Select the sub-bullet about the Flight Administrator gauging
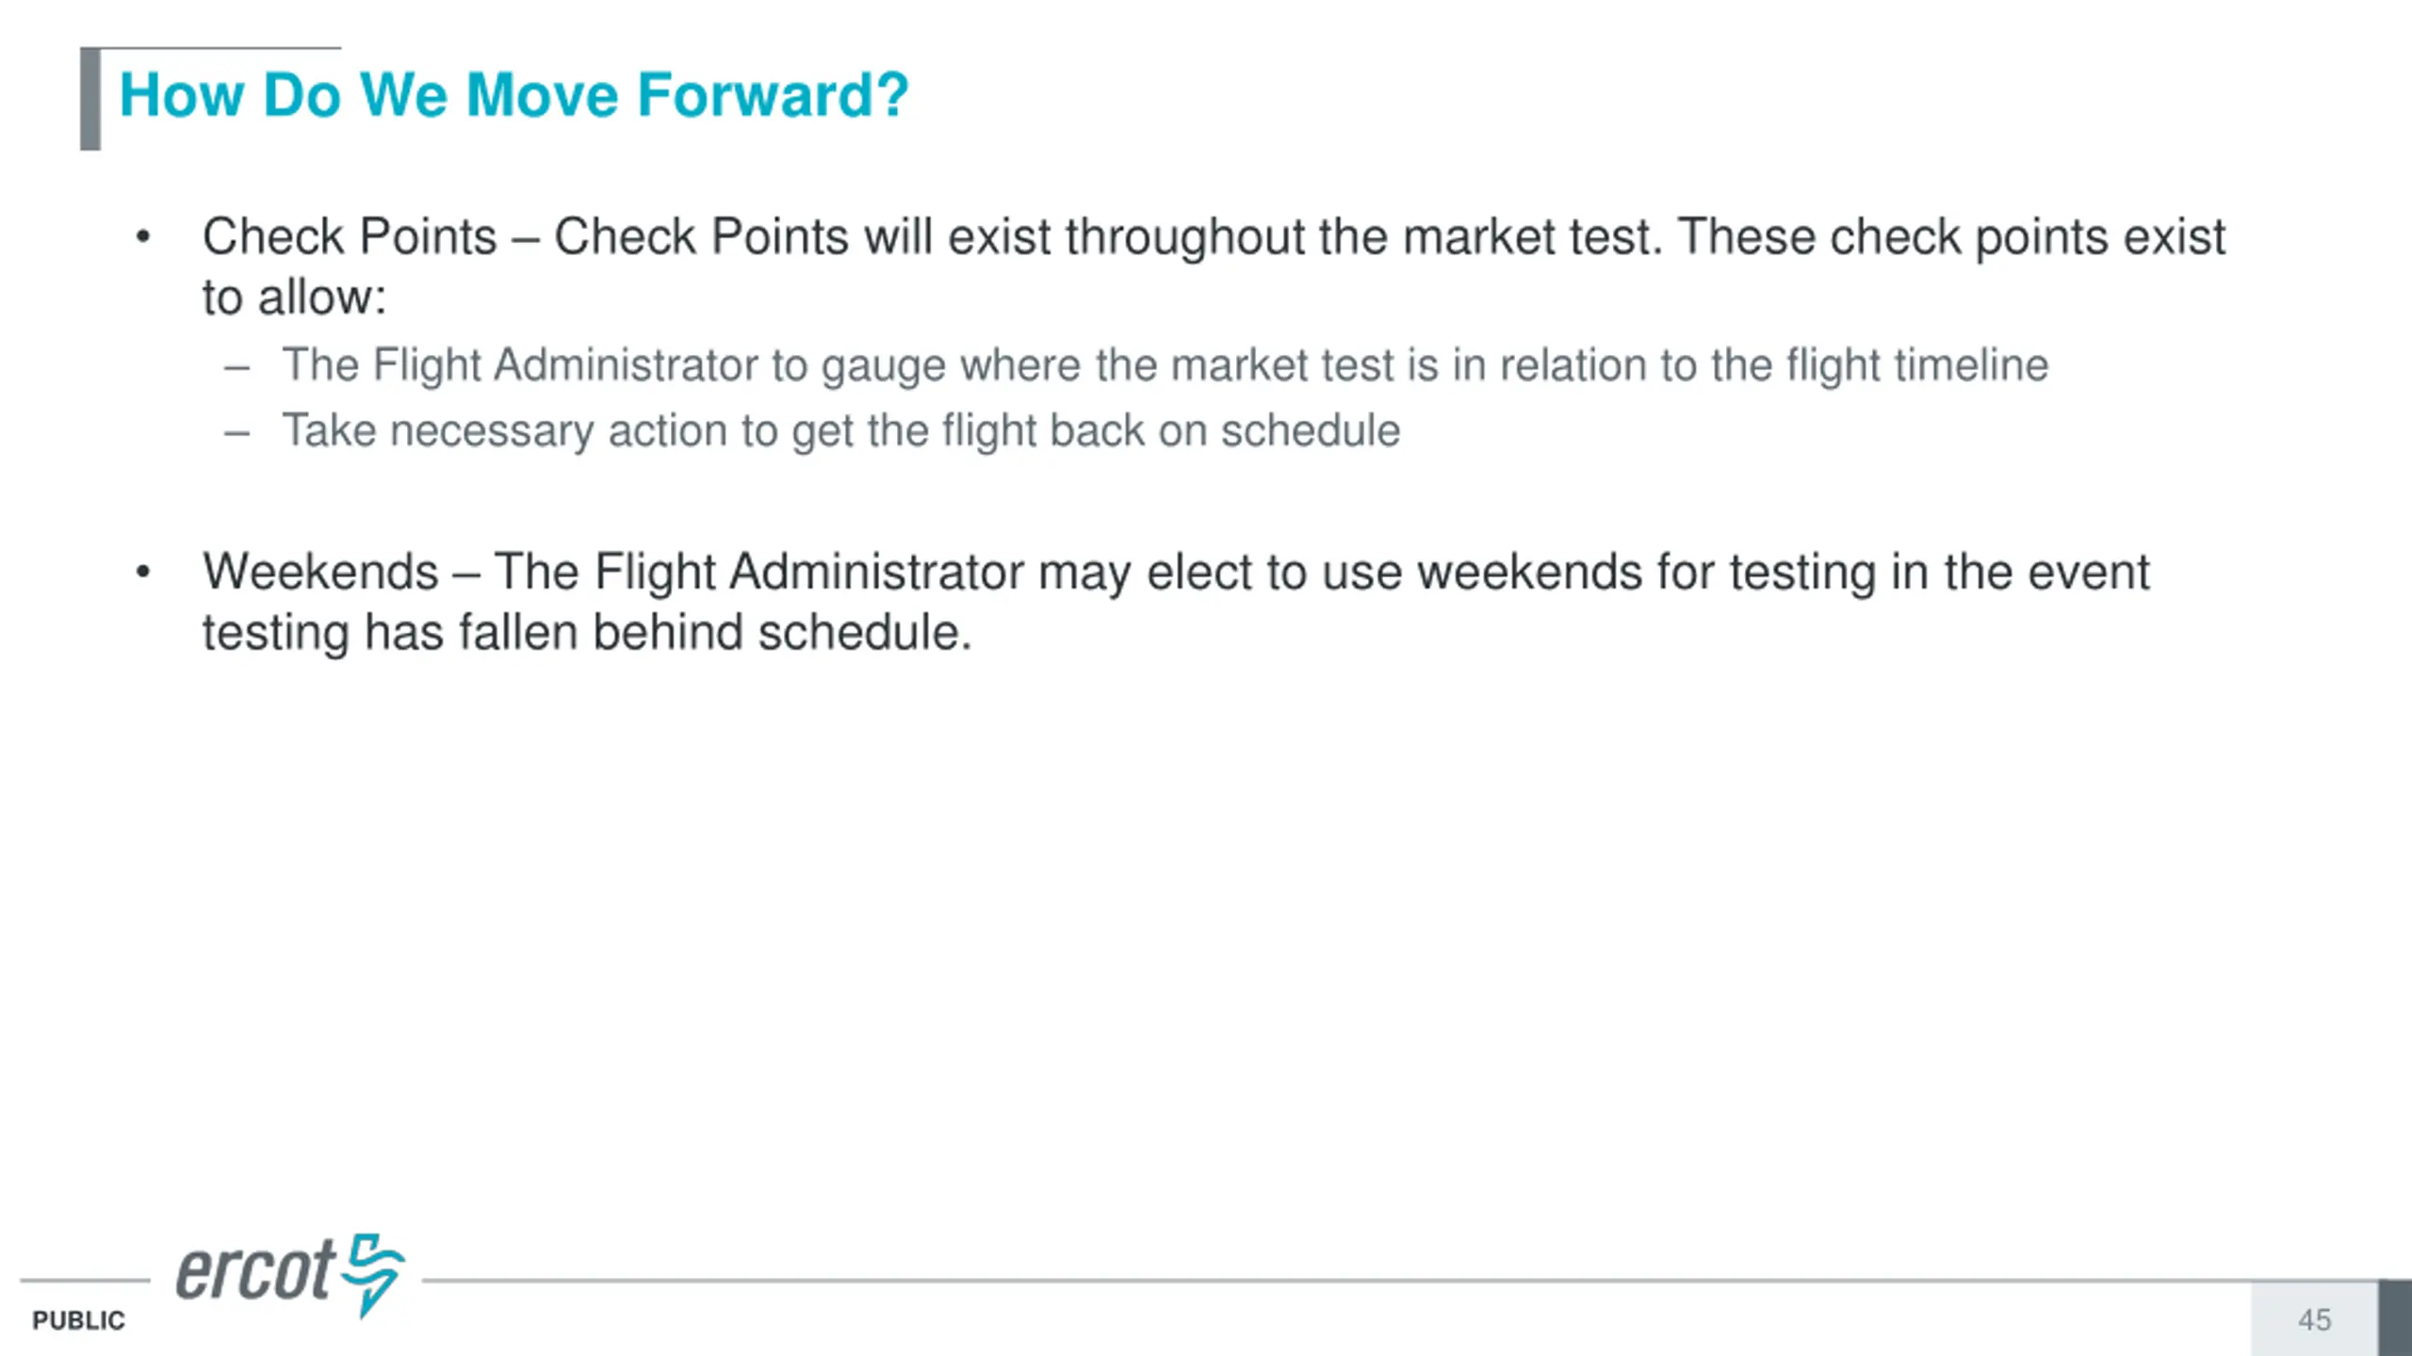The width and height of the screenshot is (2412, 1356). click(1165, 365)
